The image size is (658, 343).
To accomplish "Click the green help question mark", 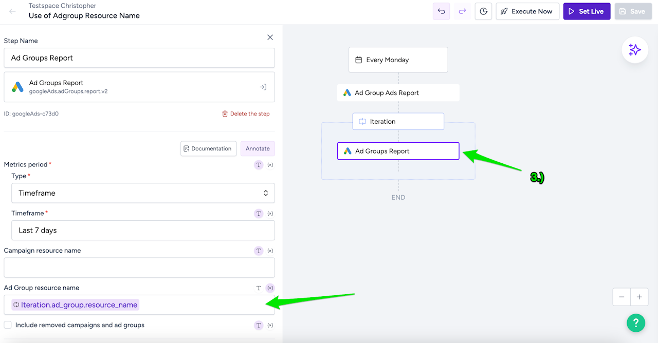I will coord(636,322).
